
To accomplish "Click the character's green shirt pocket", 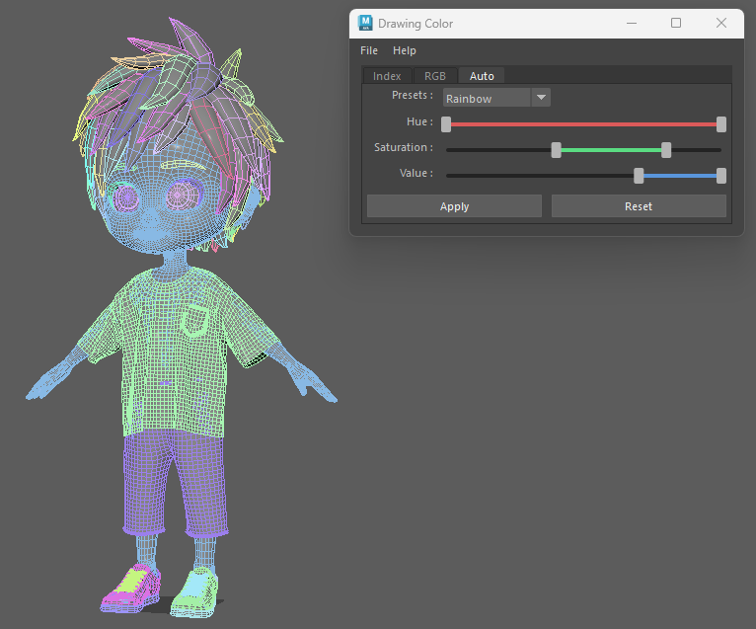I will pos(195,320).
